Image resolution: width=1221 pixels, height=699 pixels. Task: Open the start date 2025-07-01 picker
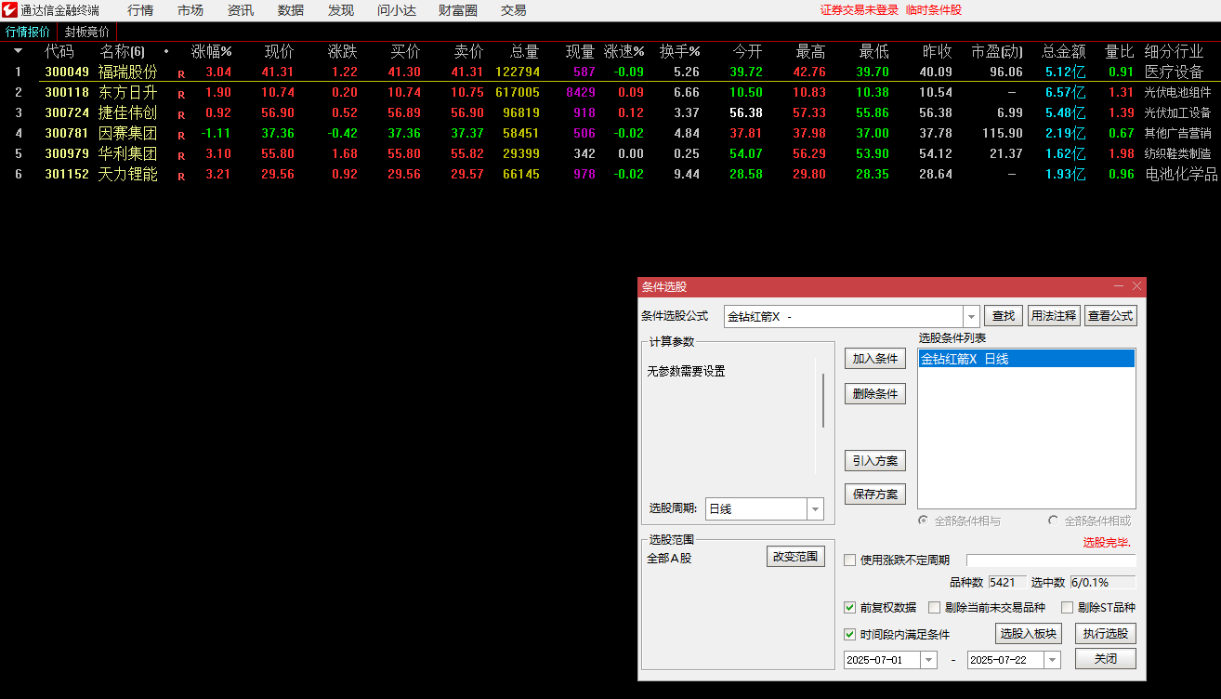pyautogui.click(x=928, y=660)
